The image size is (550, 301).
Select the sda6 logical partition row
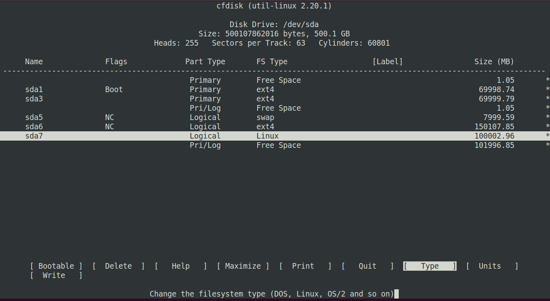point(162,126)
